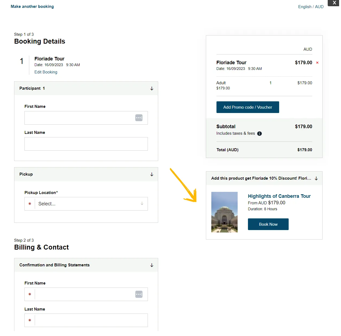The height and width of the screenshot is (336, 341).
Task: Click Edit Booking link
Action: [46, 72]
